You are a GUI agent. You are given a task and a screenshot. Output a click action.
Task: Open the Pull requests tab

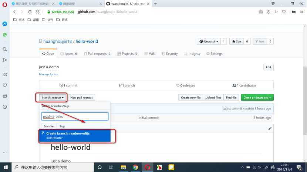(x=97, y=54)
